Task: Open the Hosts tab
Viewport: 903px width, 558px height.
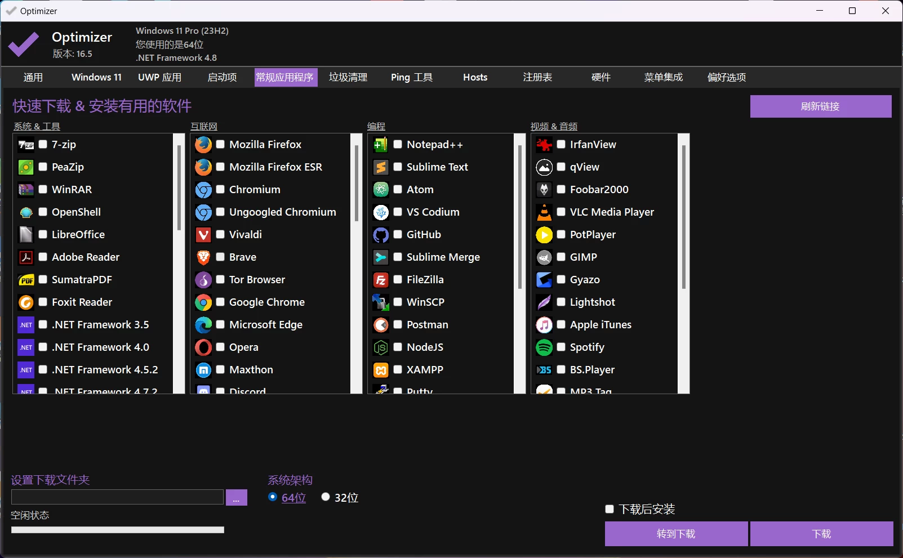Action: pyautogui.click(x=475, y=77)
